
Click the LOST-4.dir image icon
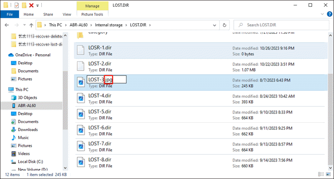click(x=81, y=98)
